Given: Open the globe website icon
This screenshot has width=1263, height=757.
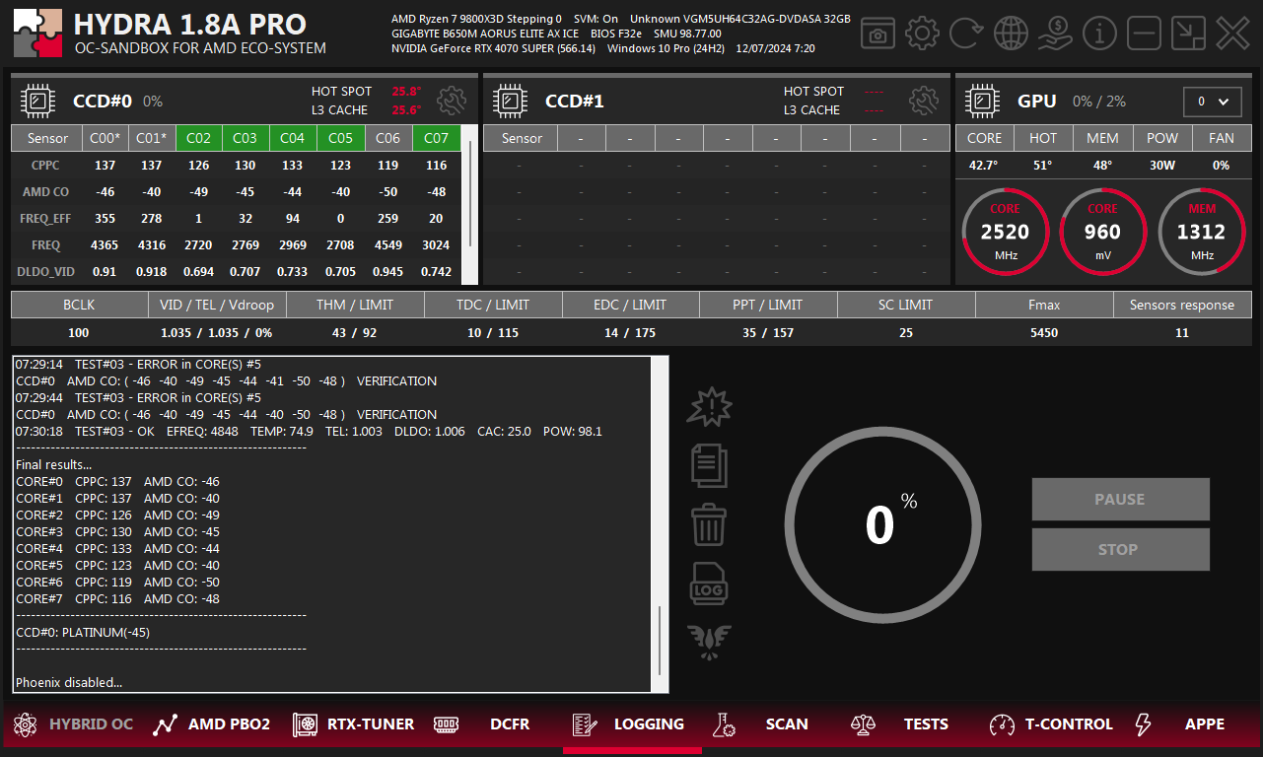Looking at the screenshot, I should point(1011,34).
